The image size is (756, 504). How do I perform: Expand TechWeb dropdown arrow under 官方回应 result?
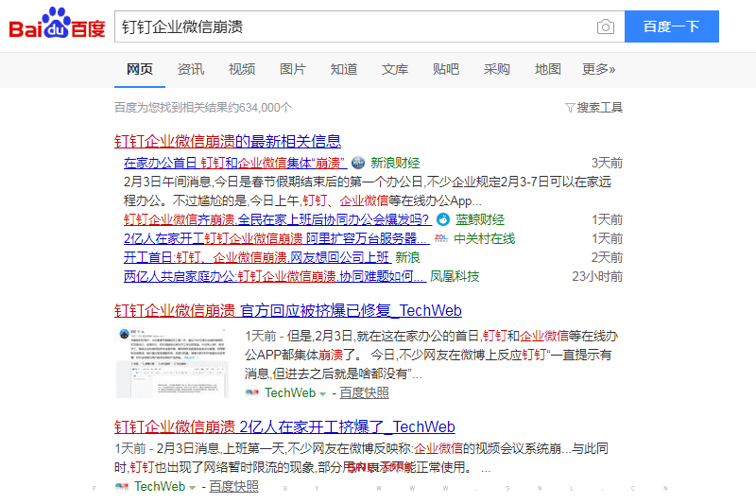click(322, 394)
